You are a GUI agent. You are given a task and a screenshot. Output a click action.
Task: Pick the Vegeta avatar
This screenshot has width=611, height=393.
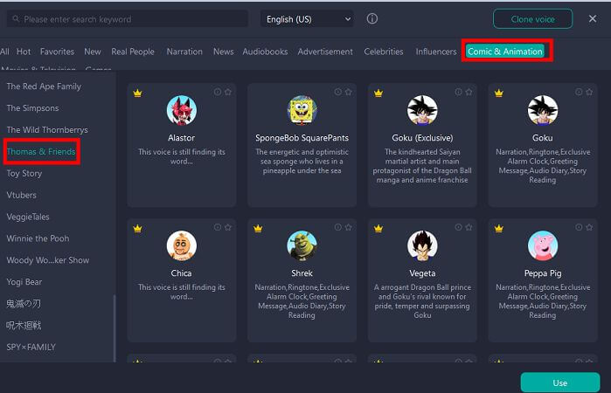coord(422,245)
